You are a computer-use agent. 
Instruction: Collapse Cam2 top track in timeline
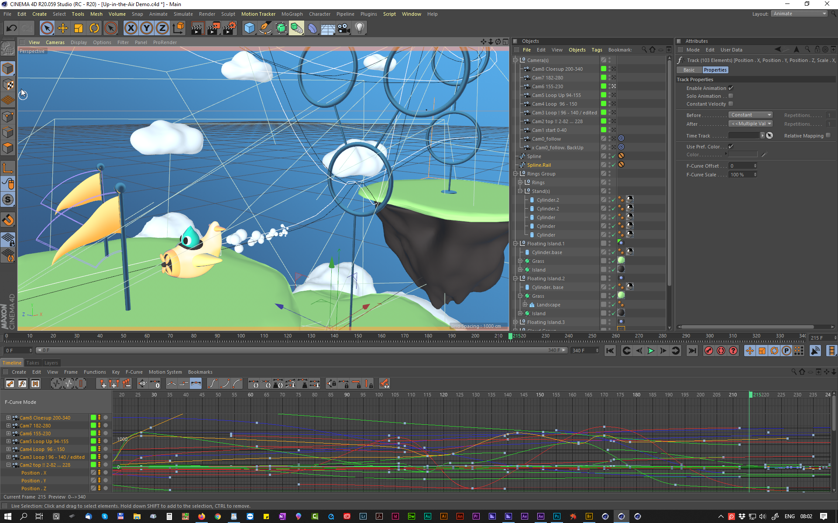click(x=8, y=465)
